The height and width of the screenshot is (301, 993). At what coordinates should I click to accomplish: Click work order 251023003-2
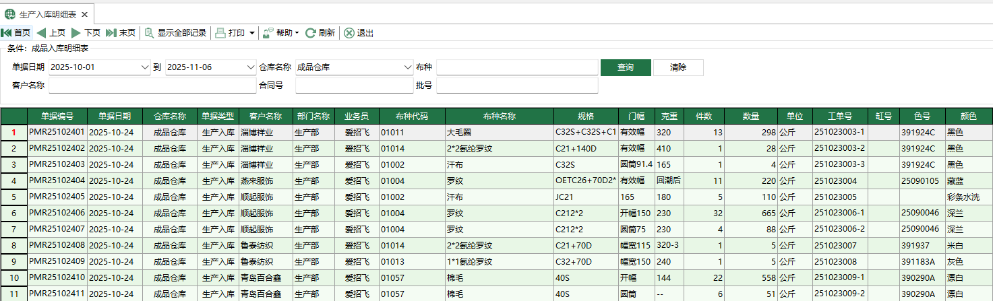(x=840, y=148)
